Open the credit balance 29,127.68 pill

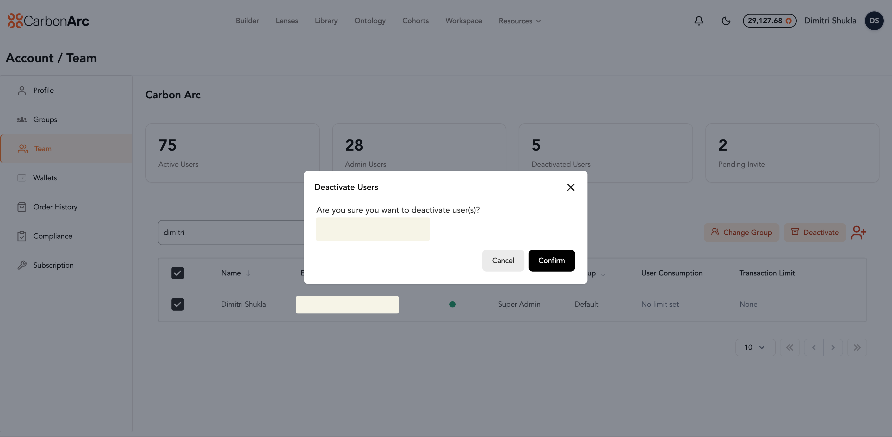click(x=769, y=21)
